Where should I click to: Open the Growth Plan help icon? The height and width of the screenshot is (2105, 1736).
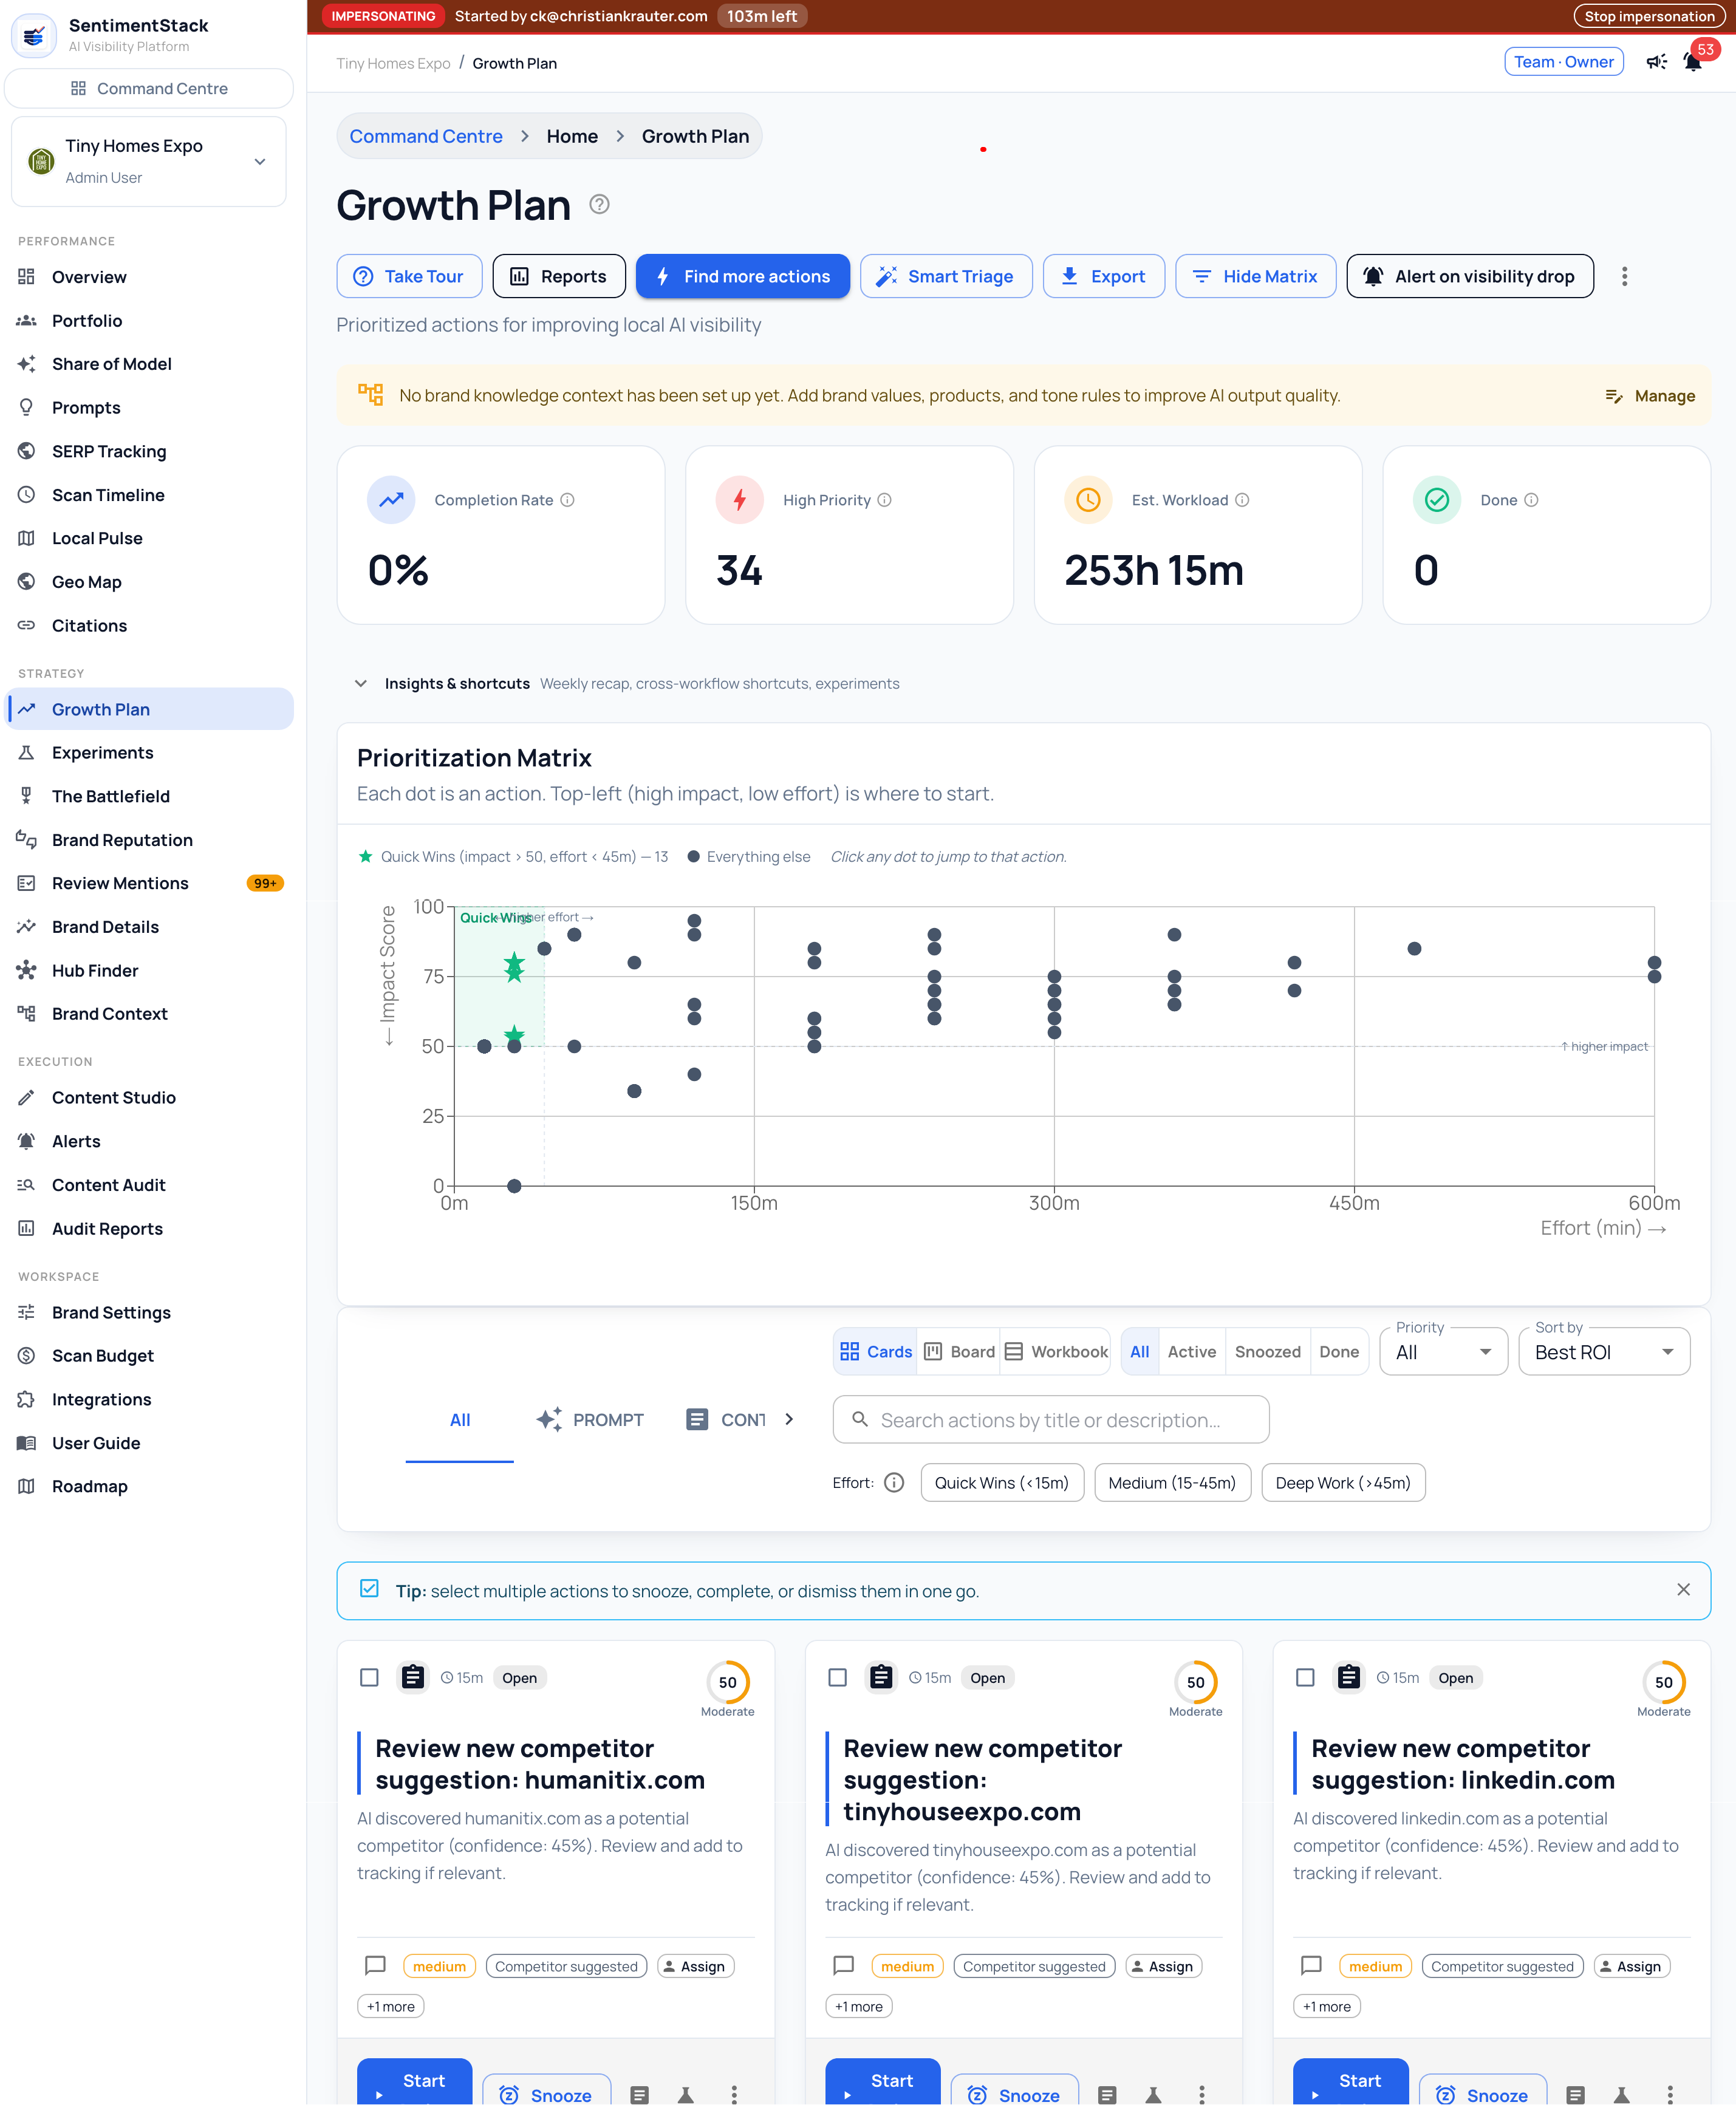point(599,204)
